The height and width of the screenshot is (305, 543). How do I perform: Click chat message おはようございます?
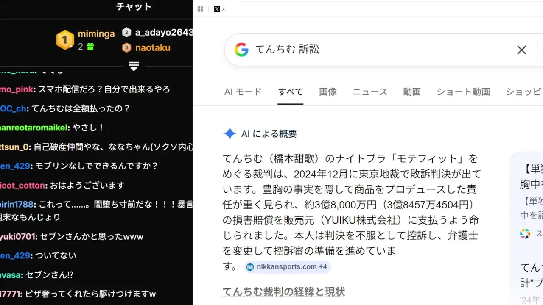click(87, 185)
